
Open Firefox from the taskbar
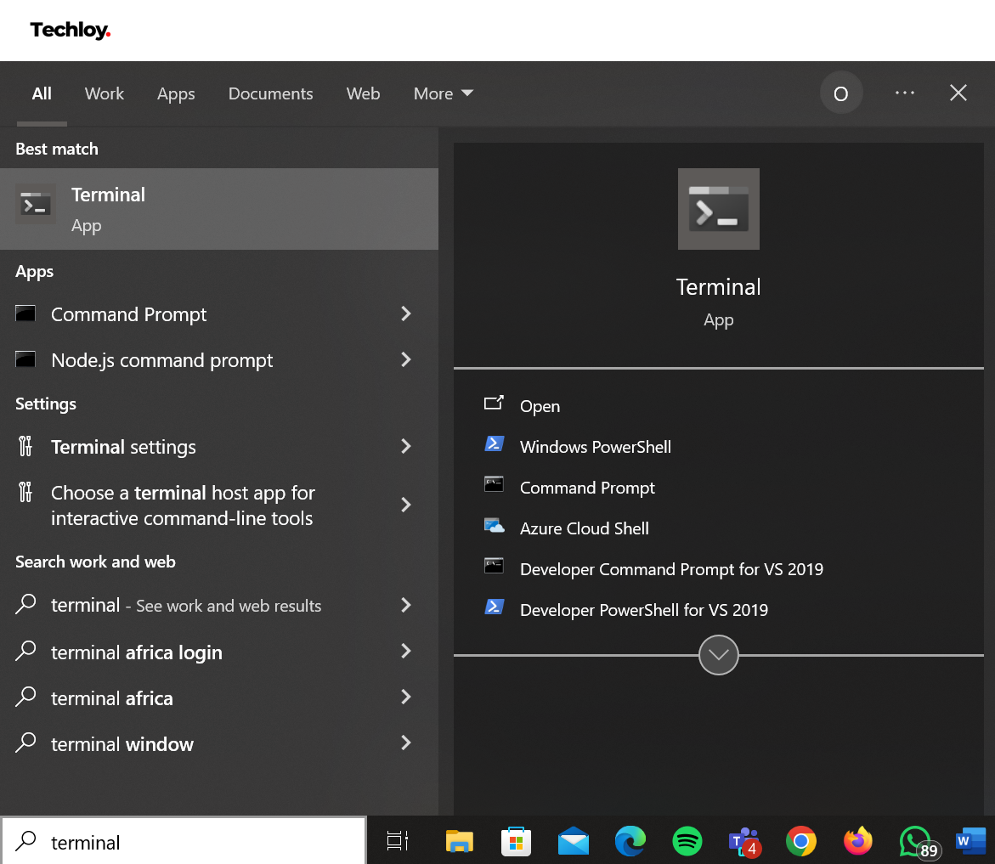click(858, 841)
